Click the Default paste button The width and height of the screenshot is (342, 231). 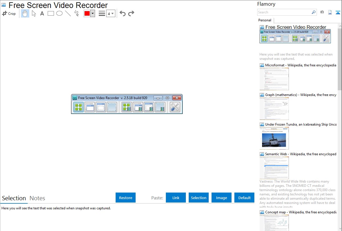(x=244, y=198)
